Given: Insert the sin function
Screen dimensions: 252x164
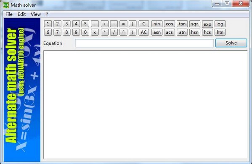Looking at the screenshot, I should click(x=157, y=24).
